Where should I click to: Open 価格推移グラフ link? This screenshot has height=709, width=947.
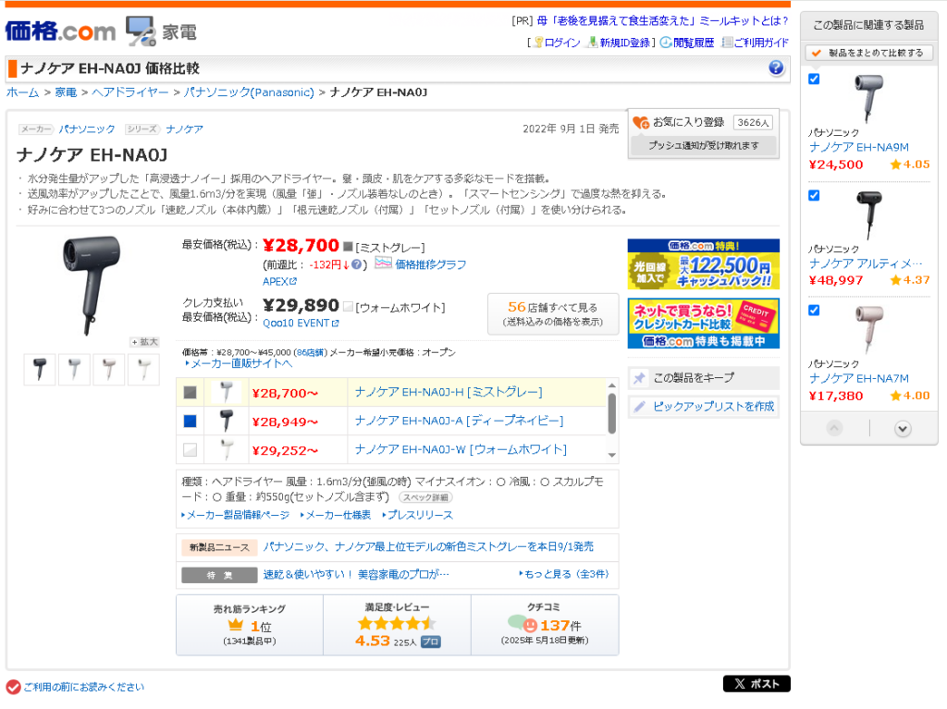pos(430,264)
